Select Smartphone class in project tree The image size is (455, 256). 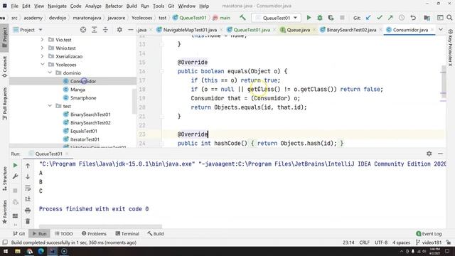tap(83, 98)
